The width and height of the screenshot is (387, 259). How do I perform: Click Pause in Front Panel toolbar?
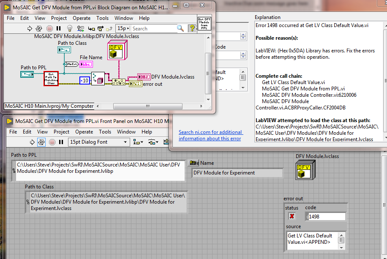pyautogui.click(x=61, y=142)
